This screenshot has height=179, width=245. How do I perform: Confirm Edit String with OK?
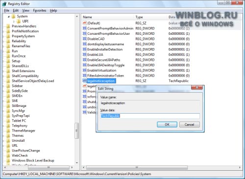[x=167, y=125]
